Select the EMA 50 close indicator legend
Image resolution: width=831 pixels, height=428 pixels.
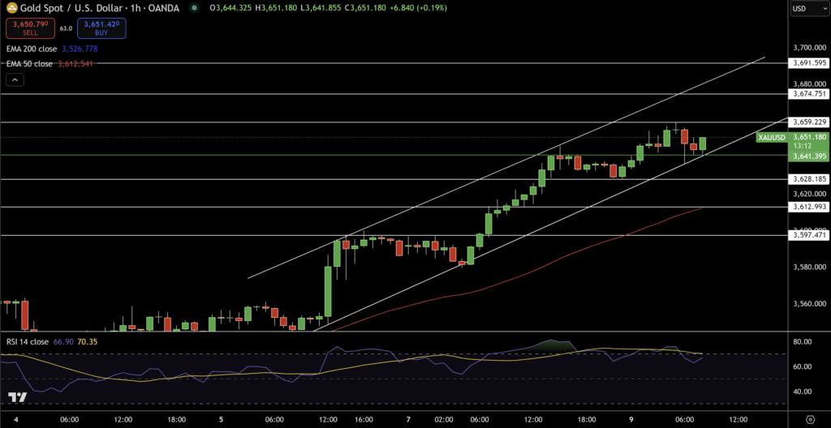[x=30, y=64]
